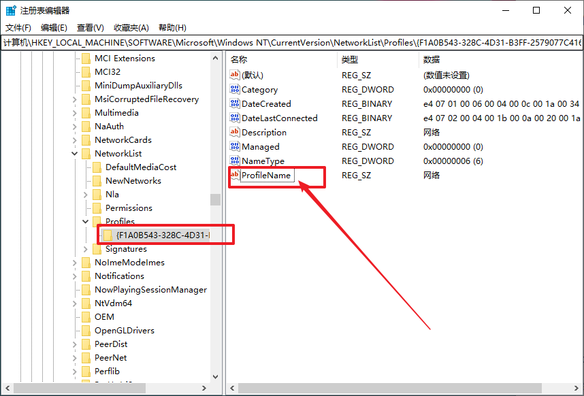Open the 文件(F) menu

coord(18,28)
